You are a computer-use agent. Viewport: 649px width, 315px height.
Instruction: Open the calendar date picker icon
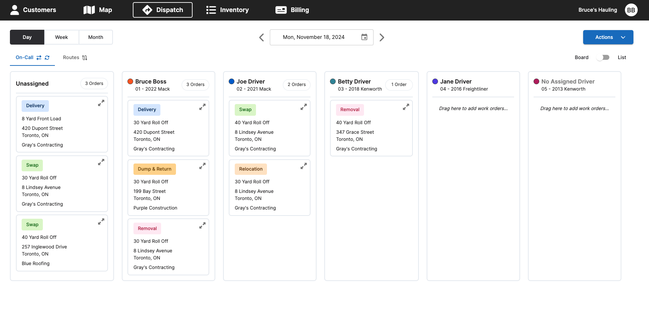pyautogui.click(x=364, y=37)
